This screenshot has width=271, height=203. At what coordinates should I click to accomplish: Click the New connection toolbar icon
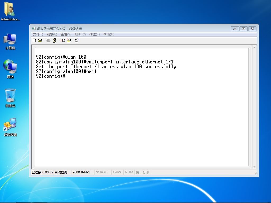point(34,40)
